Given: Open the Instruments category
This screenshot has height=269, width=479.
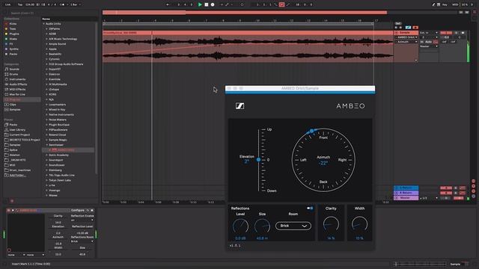Looking at the screenshot, I should point(17,79).
